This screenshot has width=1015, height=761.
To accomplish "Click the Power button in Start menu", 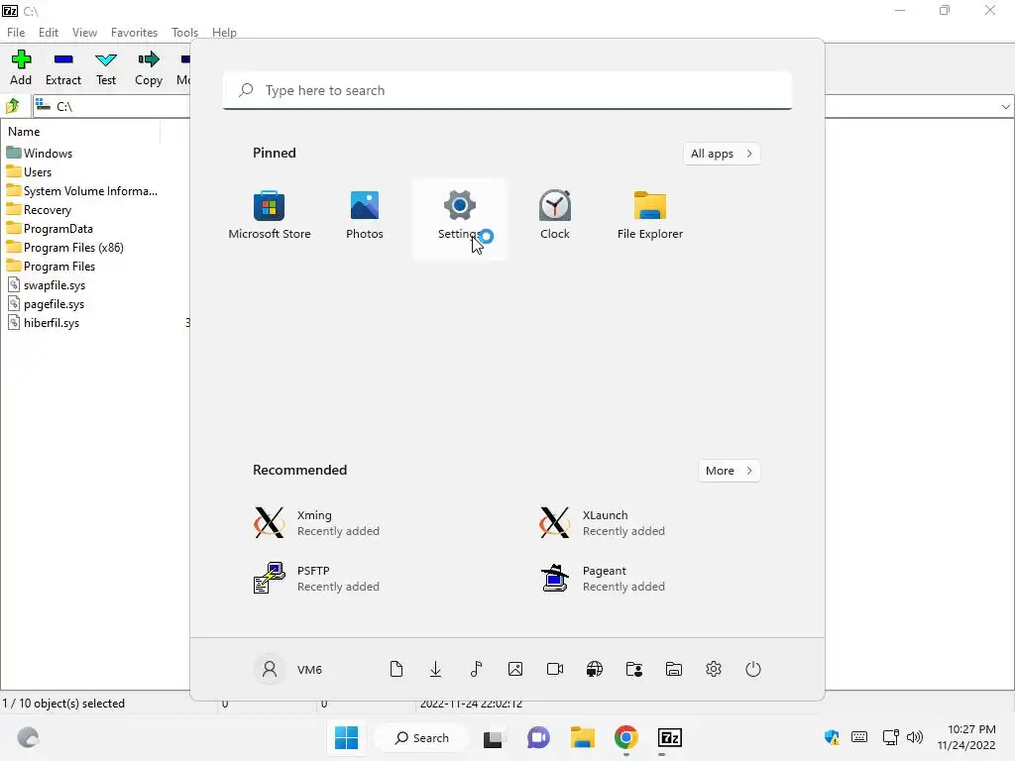I will [x=753, y=669].
